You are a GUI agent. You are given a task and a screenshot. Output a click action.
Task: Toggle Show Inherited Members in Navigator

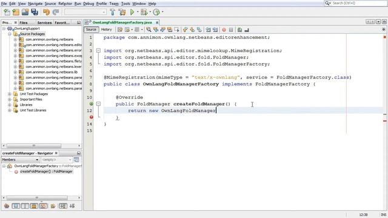pos(7,206)
